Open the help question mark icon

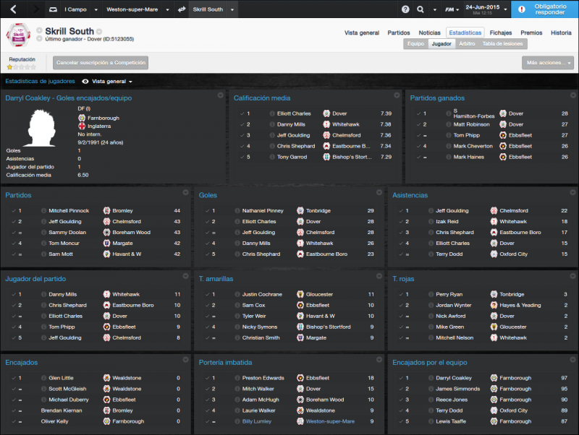tap(405, 9)
